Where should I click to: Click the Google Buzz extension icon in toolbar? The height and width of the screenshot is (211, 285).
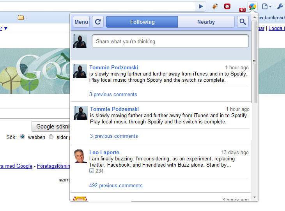click(253, 7)
